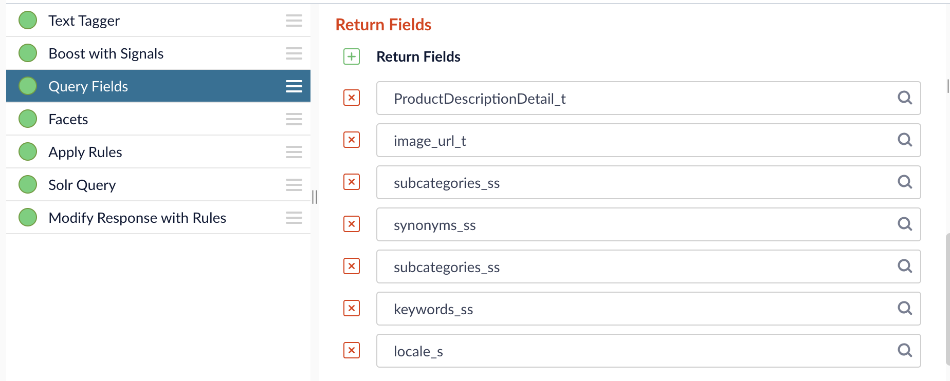
Task: Switch to the Facets stage
Action: pyautogui.click(x=68, y=119)
